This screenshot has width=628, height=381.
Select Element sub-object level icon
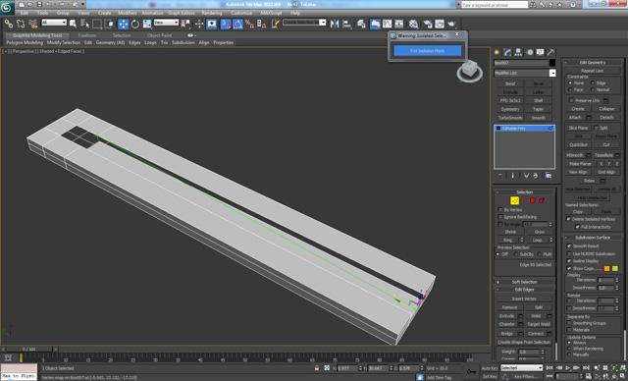pos(542,200)
